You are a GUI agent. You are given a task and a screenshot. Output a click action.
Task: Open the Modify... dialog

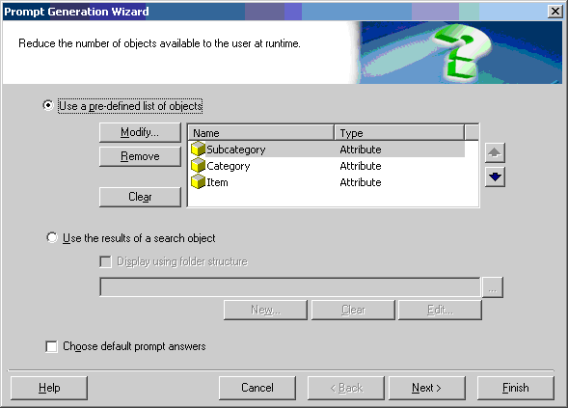coord(140,132)
